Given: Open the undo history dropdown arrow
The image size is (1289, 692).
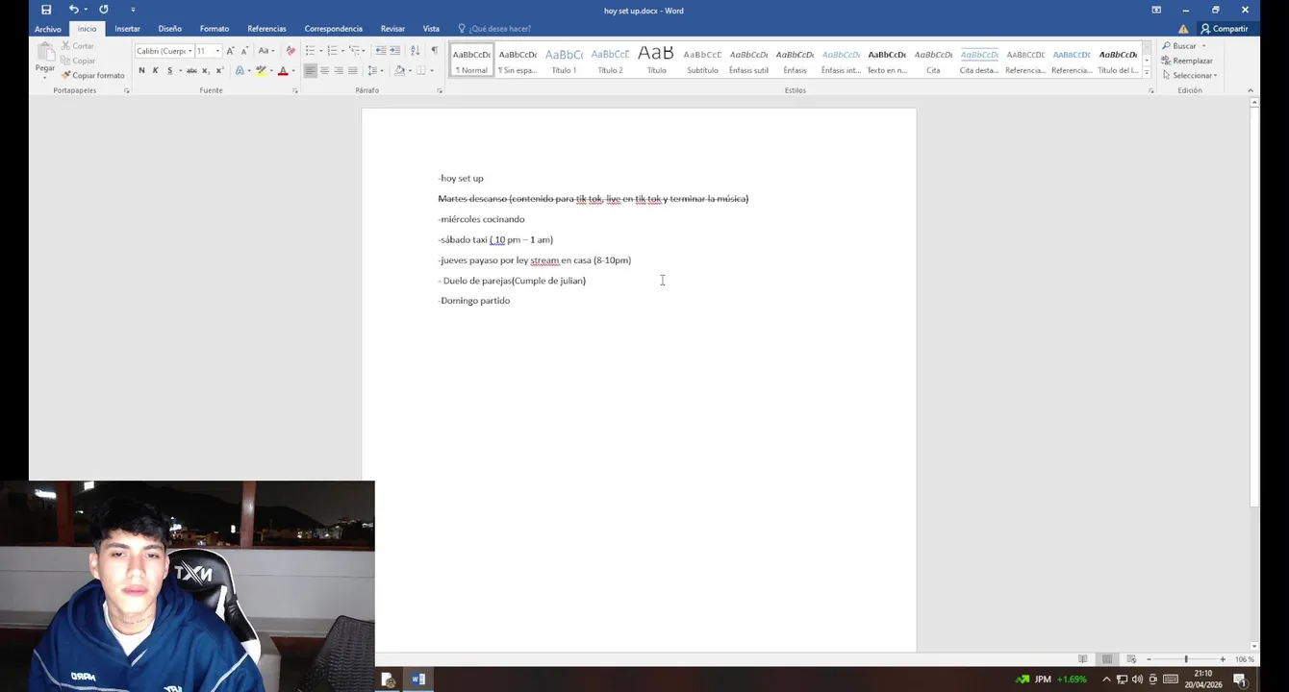Looking at the screenshot, I should (x=85, y=10).
